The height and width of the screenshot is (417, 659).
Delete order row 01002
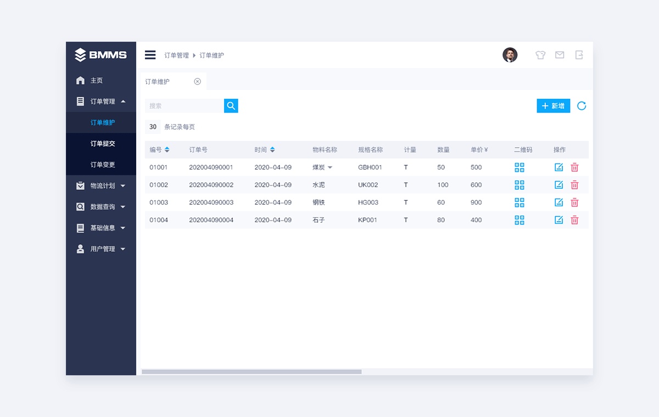point(574,185)
